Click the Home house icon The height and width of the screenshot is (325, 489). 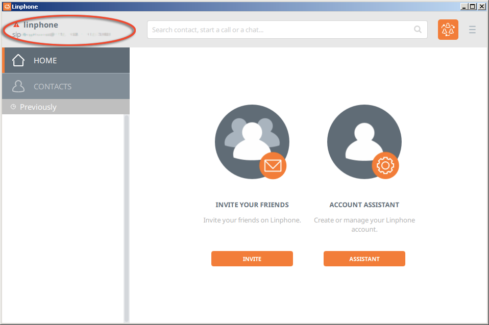(x=18, y=60)
